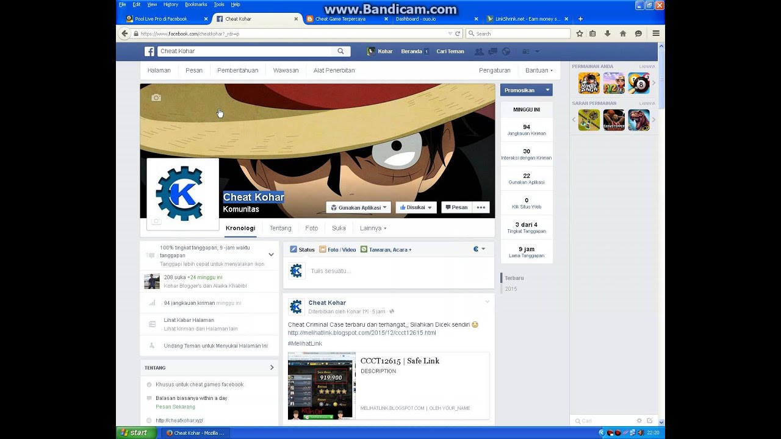Open Pengaturan page settings
781x439 pixels.
[x=495, y=70]
